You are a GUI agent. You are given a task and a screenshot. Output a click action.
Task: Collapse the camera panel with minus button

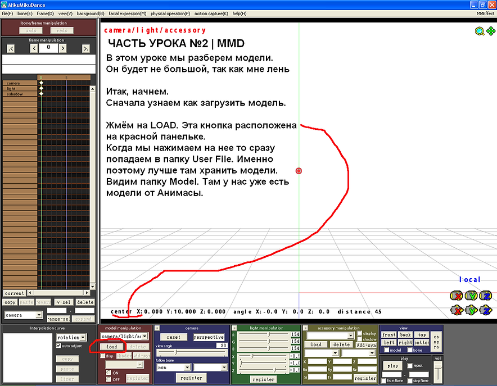coord(157,328)
